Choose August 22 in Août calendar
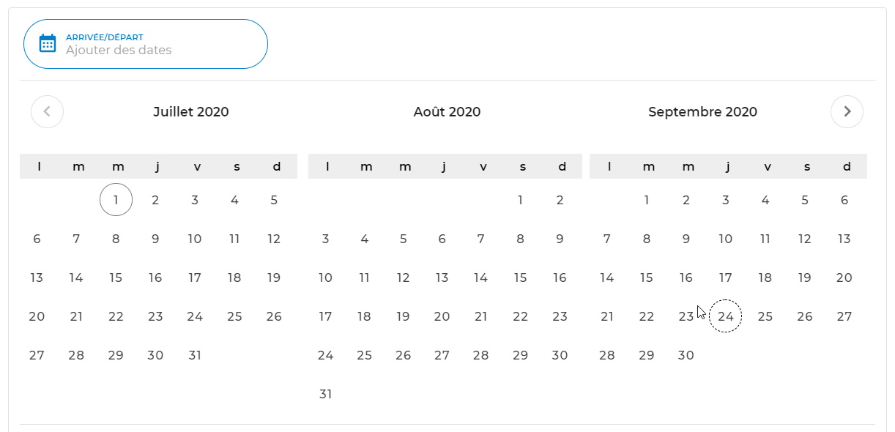 pos(520,316)
